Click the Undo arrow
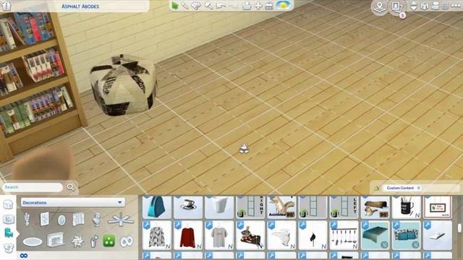 pos(220,6)
